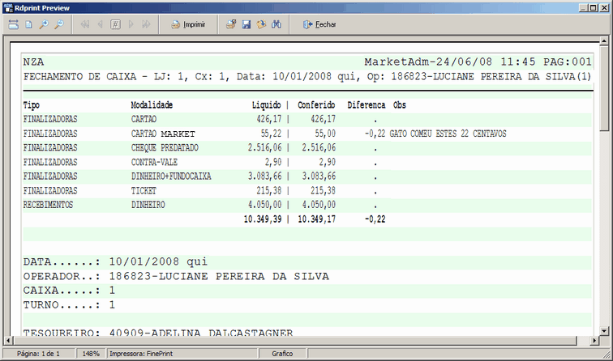This screenshot has width=613, height=361.
Task: Click the 3.083,66 conferido value
Action: pyautogui.click(x=319, y=176)
